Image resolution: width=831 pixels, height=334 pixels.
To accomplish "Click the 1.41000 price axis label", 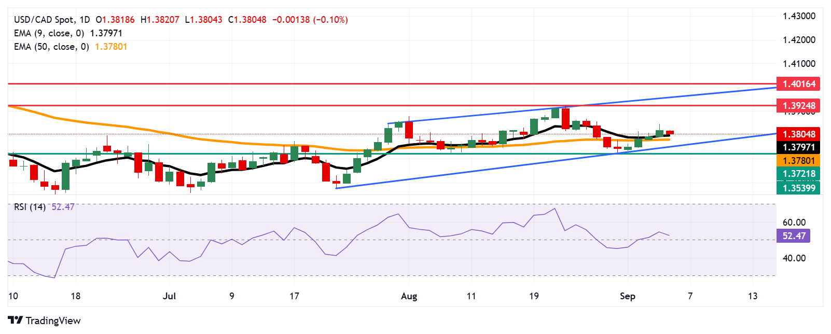I will click(x=799, y=64).
